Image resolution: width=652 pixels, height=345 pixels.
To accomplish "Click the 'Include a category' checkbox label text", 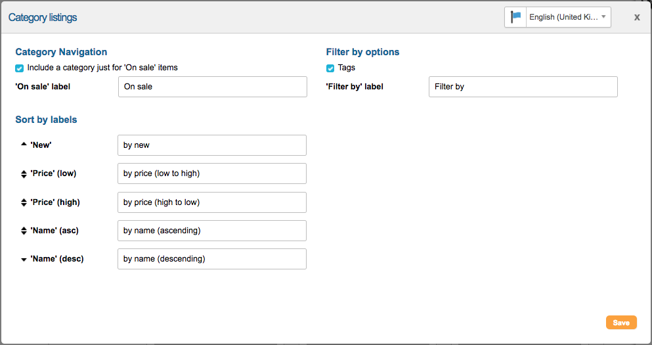I will point(102,68).
